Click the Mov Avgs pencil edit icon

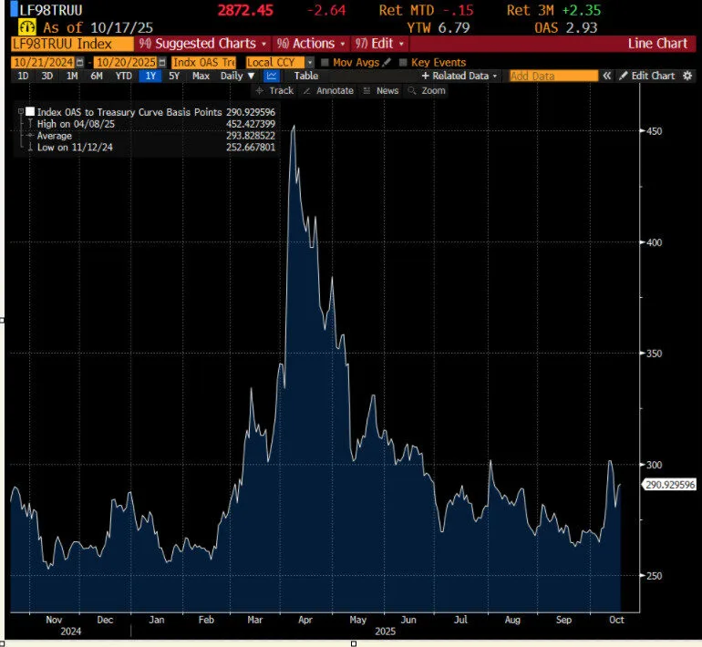387,62
